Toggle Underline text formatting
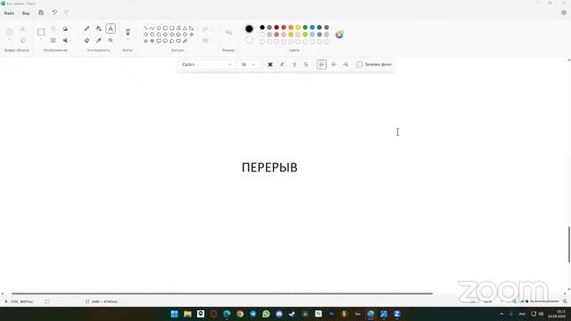The height and width of the screenshot is (321, 571). pyautogui.click(x=294, y=64)
